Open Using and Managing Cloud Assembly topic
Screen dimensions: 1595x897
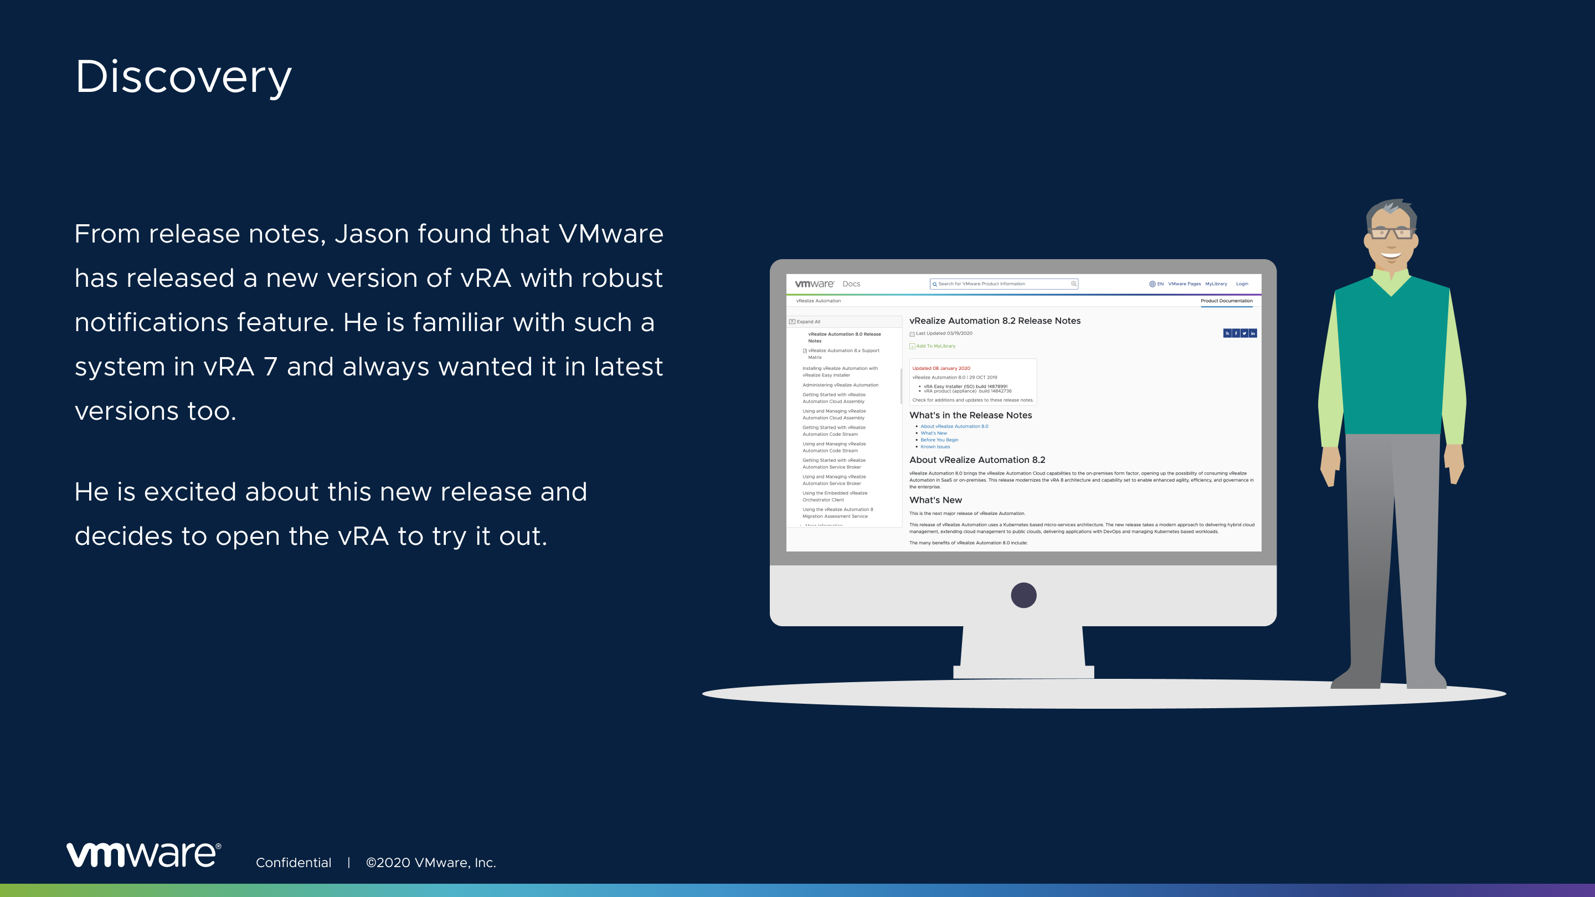pyautogui.click(x=834, y=414)
